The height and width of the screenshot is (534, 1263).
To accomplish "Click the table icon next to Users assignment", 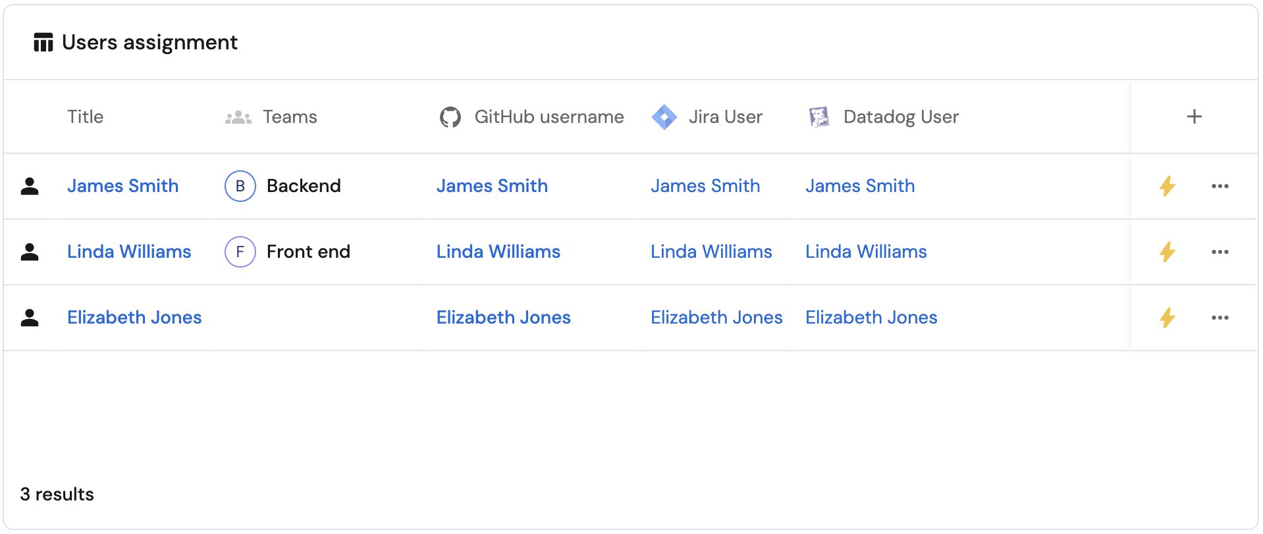I will coord(43,43).
